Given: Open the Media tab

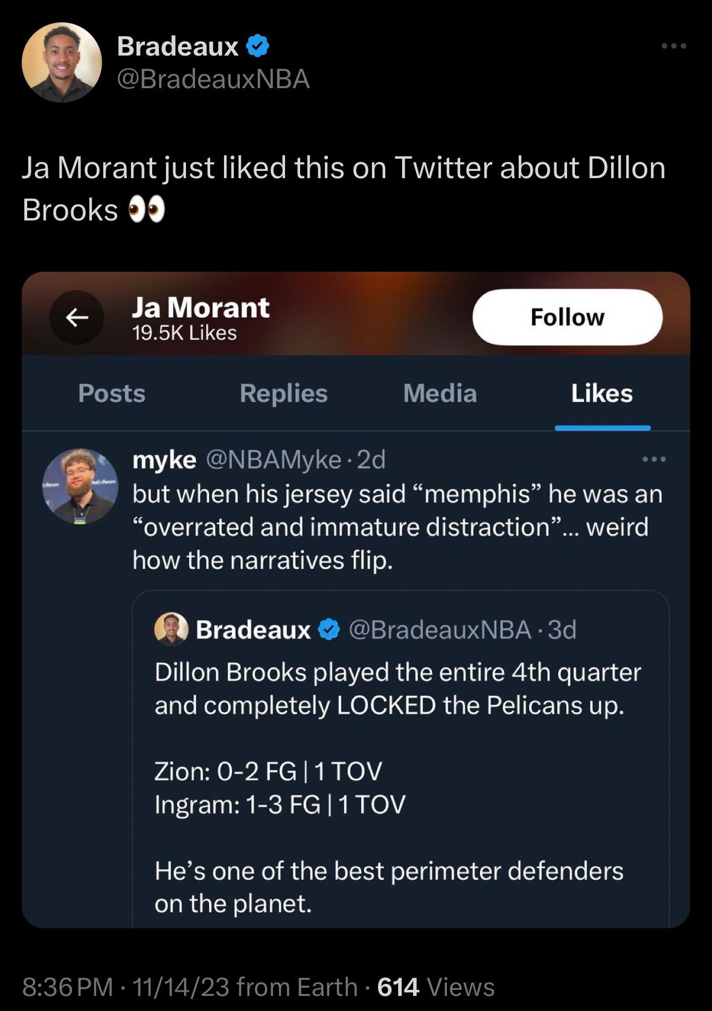Looking at the screenshot, I should pyautogui.click(x=440, y=394).
